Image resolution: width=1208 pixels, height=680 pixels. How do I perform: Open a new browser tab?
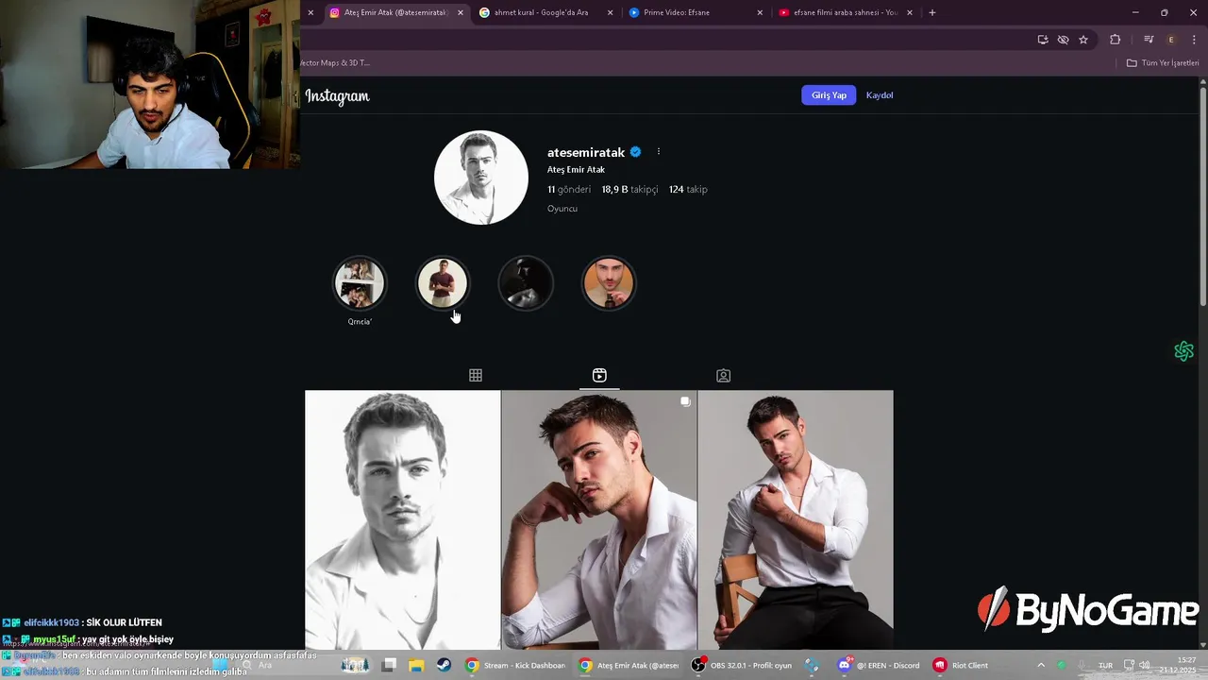coord(932,13)
